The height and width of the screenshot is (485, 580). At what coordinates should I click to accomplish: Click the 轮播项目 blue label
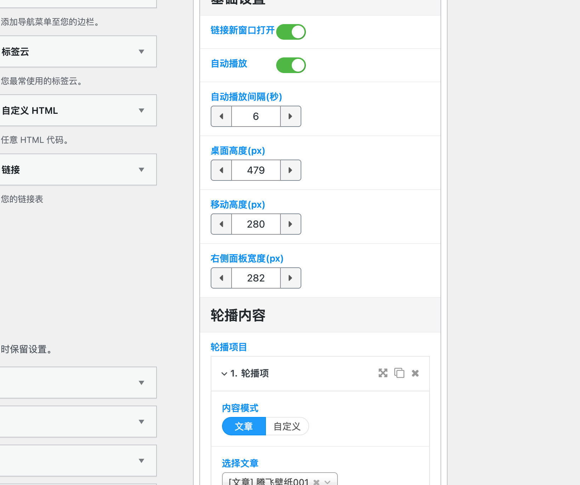click(x=228, y=347)
